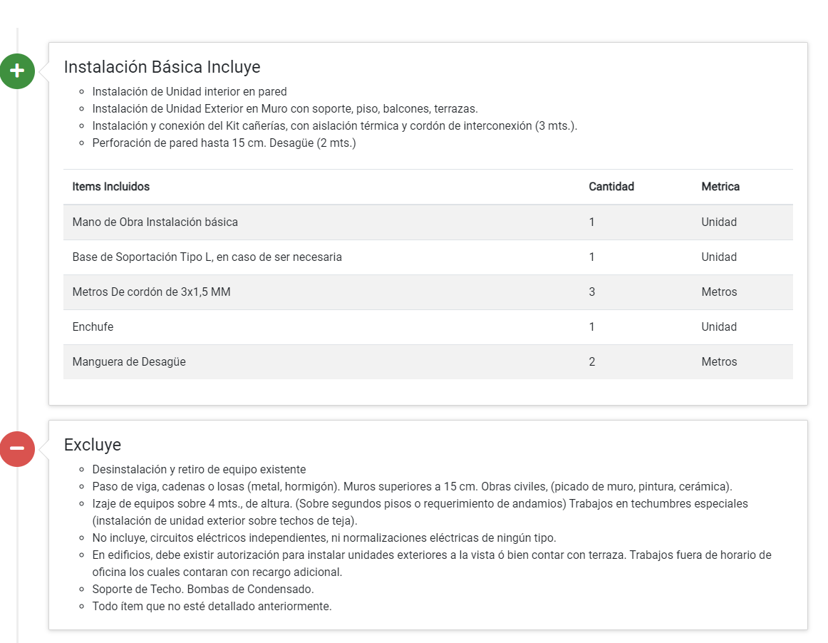Click 'Instalación de Unidad interior en pared' item

(x=190, y=91)
